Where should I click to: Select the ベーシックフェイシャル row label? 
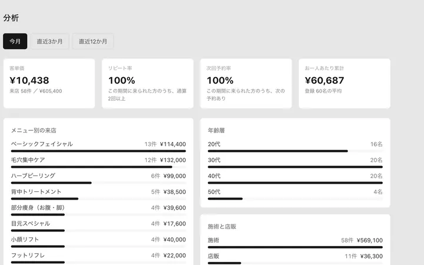[42, 144]
